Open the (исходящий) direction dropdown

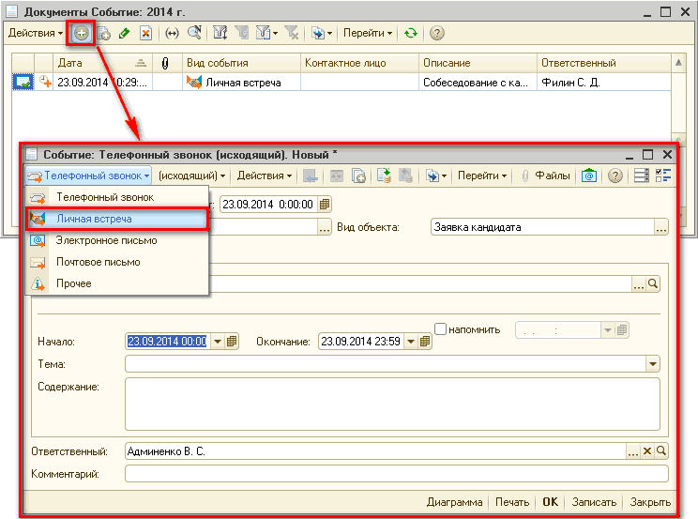click(191, 176)
